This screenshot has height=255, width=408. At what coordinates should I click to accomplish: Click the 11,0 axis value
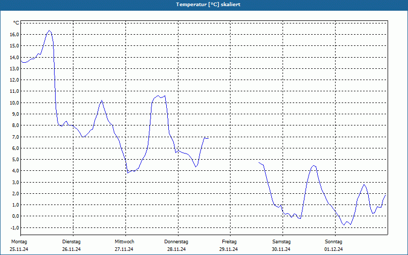pyautogui.click(x=14, y=91)
